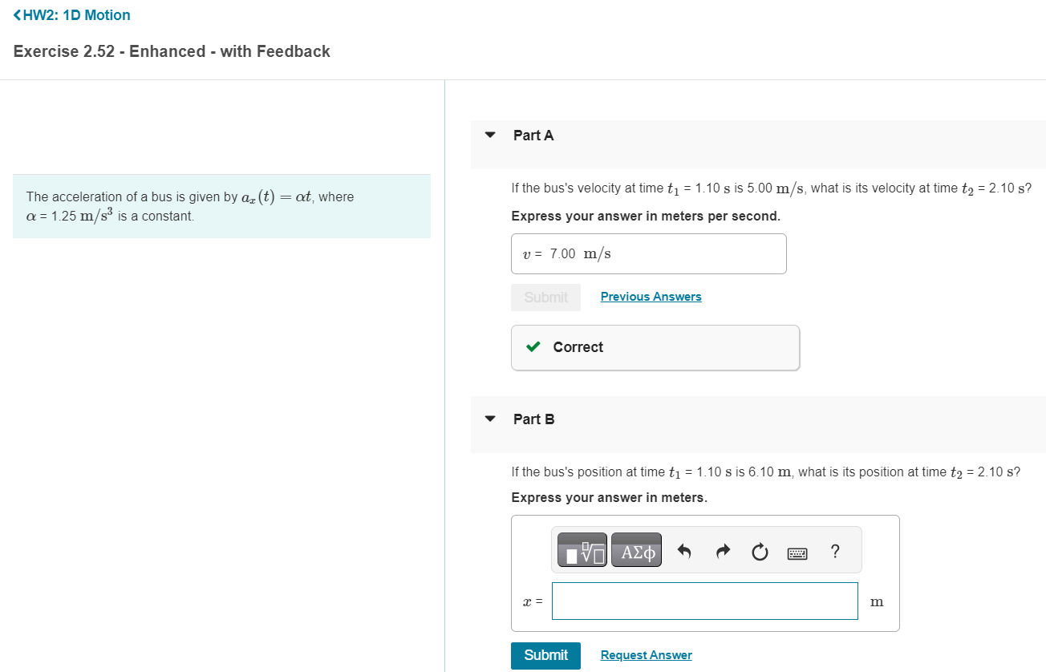
Task: Click the Part B answer input field
Action: (x=704, y=601)
